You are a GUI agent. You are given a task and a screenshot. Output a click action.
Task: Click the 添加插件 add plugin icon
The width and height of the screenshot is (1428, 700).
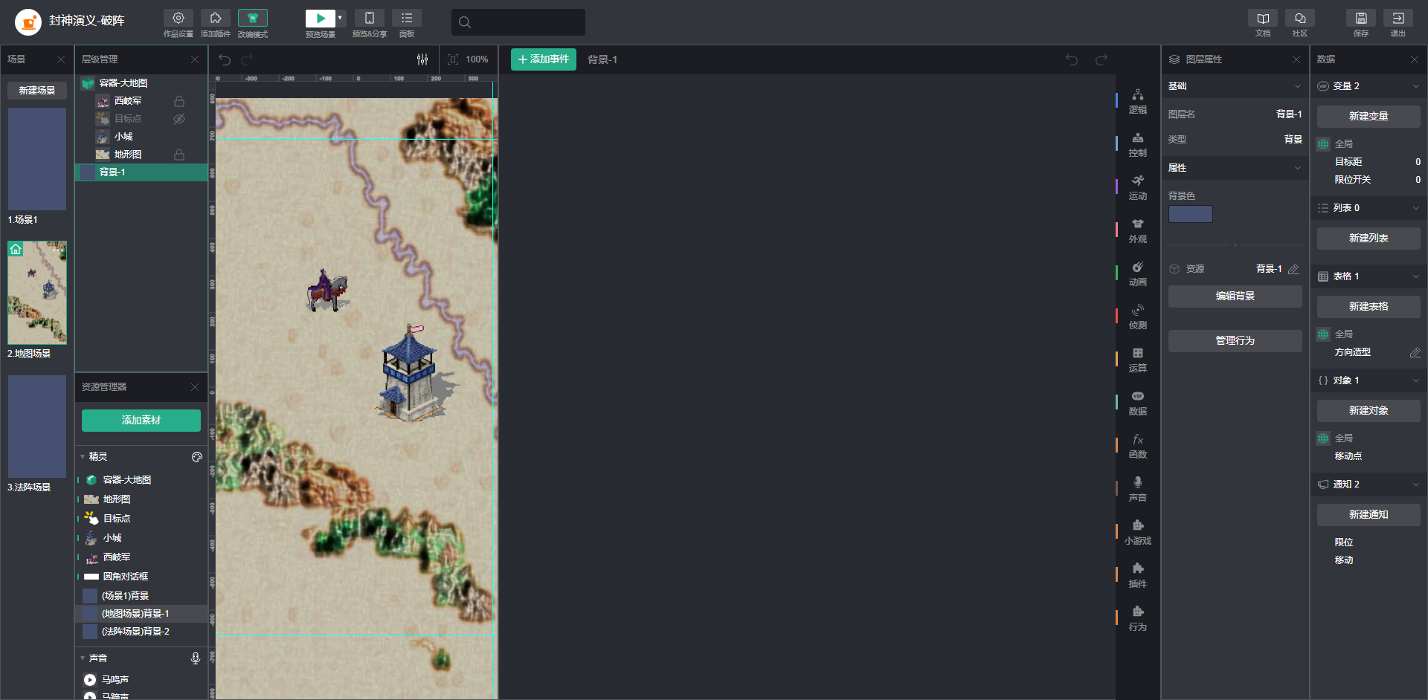click(x=216, y=19)
